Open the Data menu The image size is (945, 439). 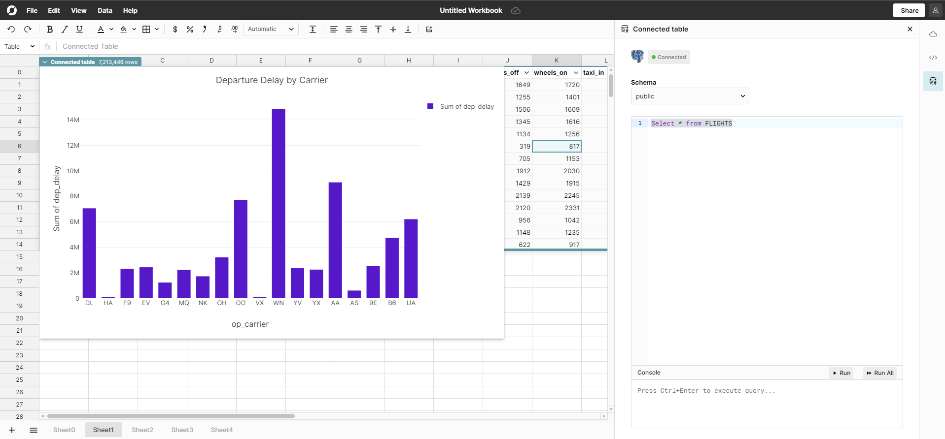[x=105, y=10]
